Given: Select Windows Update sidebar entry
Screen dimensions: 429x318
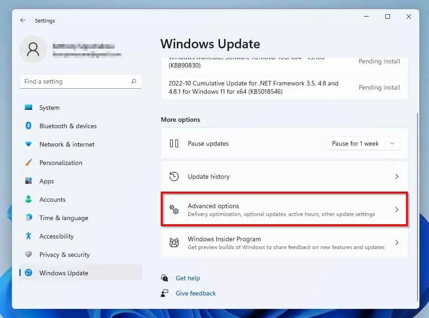Looking at the screenshot, I should click(81, 273).
